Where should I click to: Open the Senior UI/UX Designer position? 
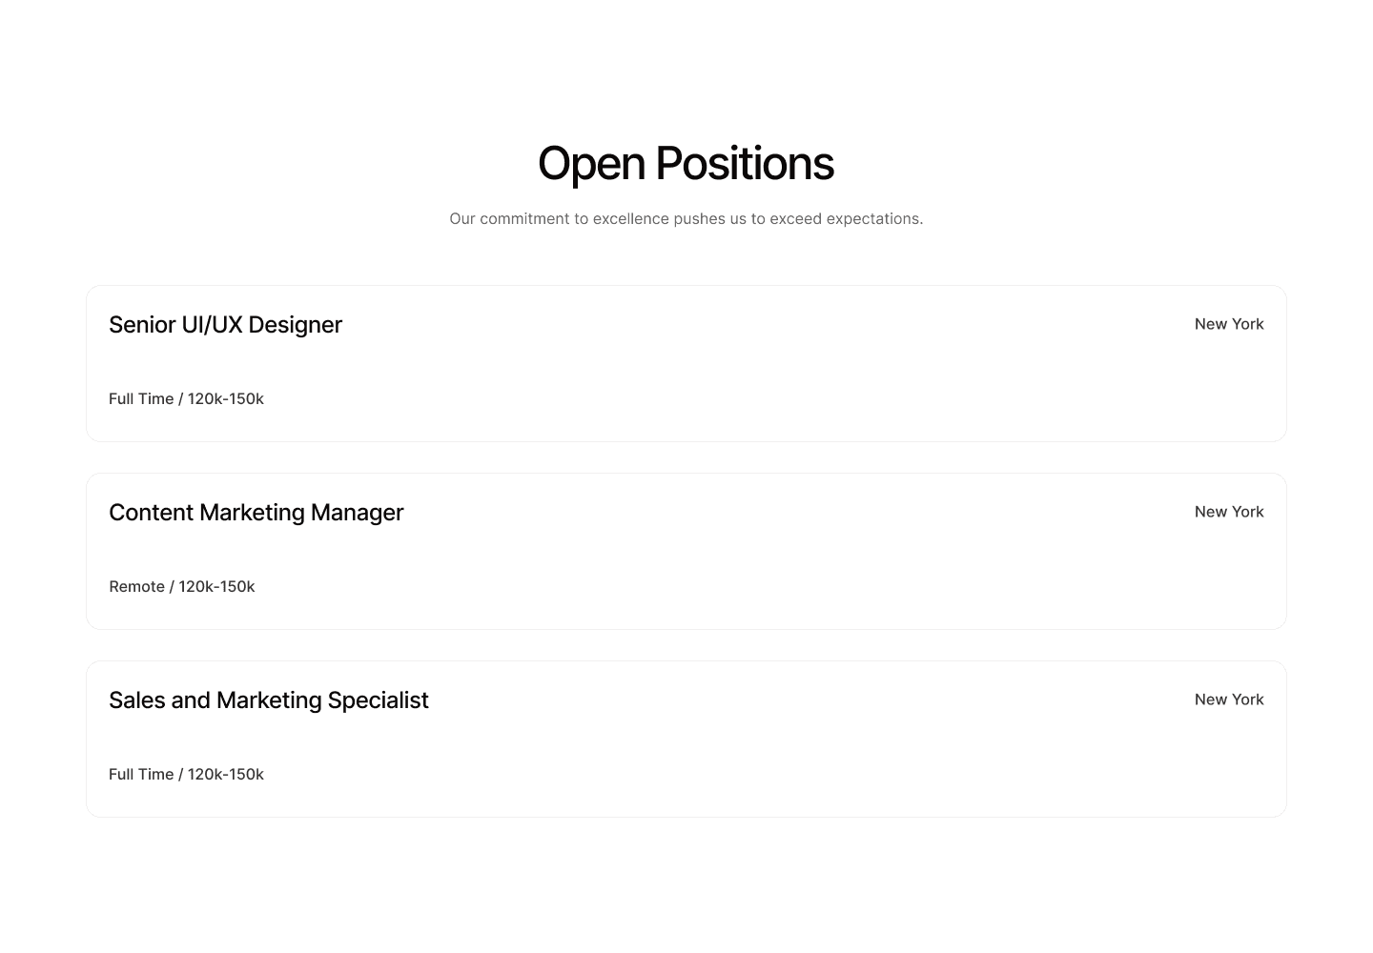[x=686, y=363]
